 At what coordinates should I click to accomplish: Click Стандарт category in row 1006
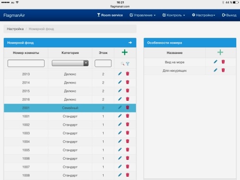[70, 158]
